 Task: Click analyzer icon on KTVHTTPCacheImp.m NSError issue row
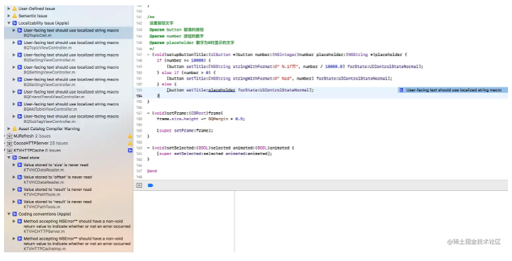pos(20,239)
